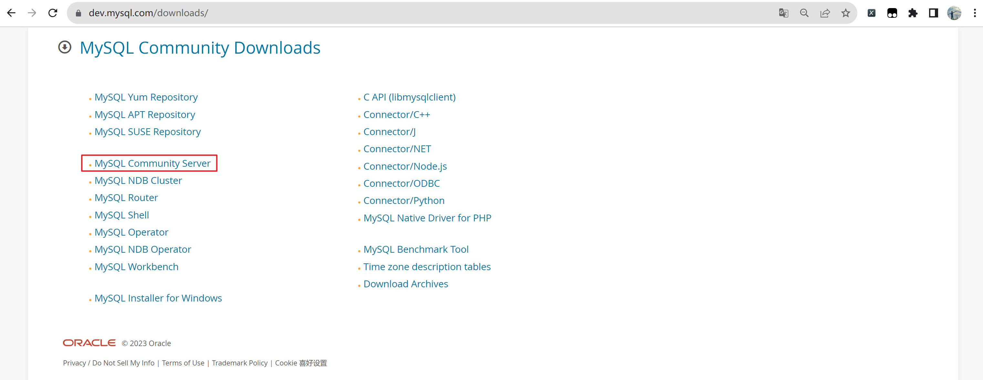Viewport: 983px width, 380px height.
Task: Click the zoom magnifier icon in address bar
Action: [x=804, y=13]
